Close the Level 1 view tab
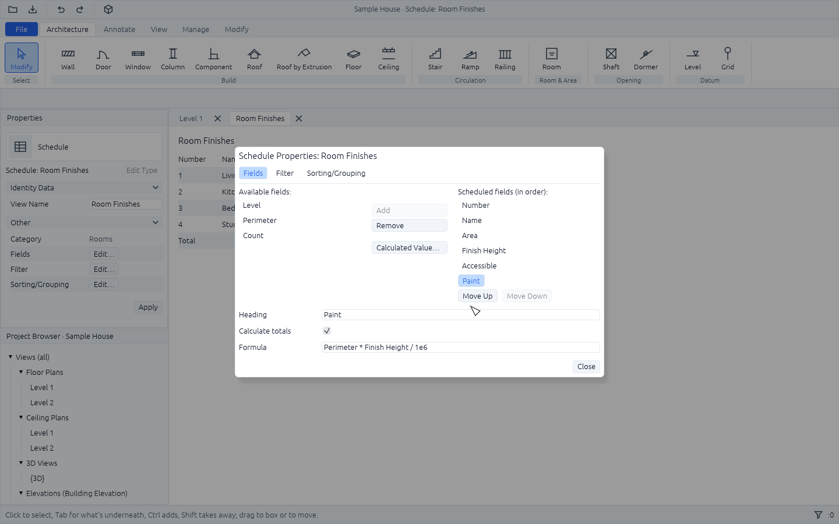The height and width of the screenshot is (524, 839). coord(217,118)
